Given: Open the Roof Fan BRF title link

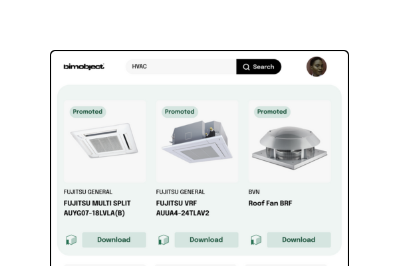Looking at the screenshot, I should pyautogui.click(x=270, y=203).
